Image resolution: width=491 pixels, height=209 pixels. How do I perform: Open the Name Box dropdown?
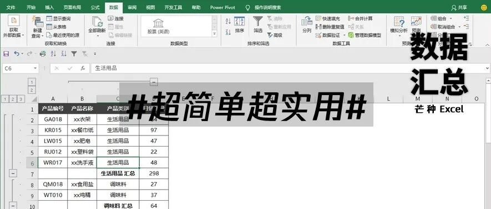36,69
